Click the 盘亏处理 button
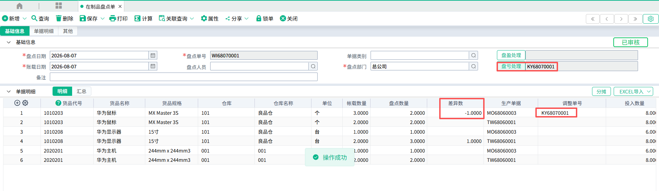This screenshot has height=191, width=659. pos(511,66)
